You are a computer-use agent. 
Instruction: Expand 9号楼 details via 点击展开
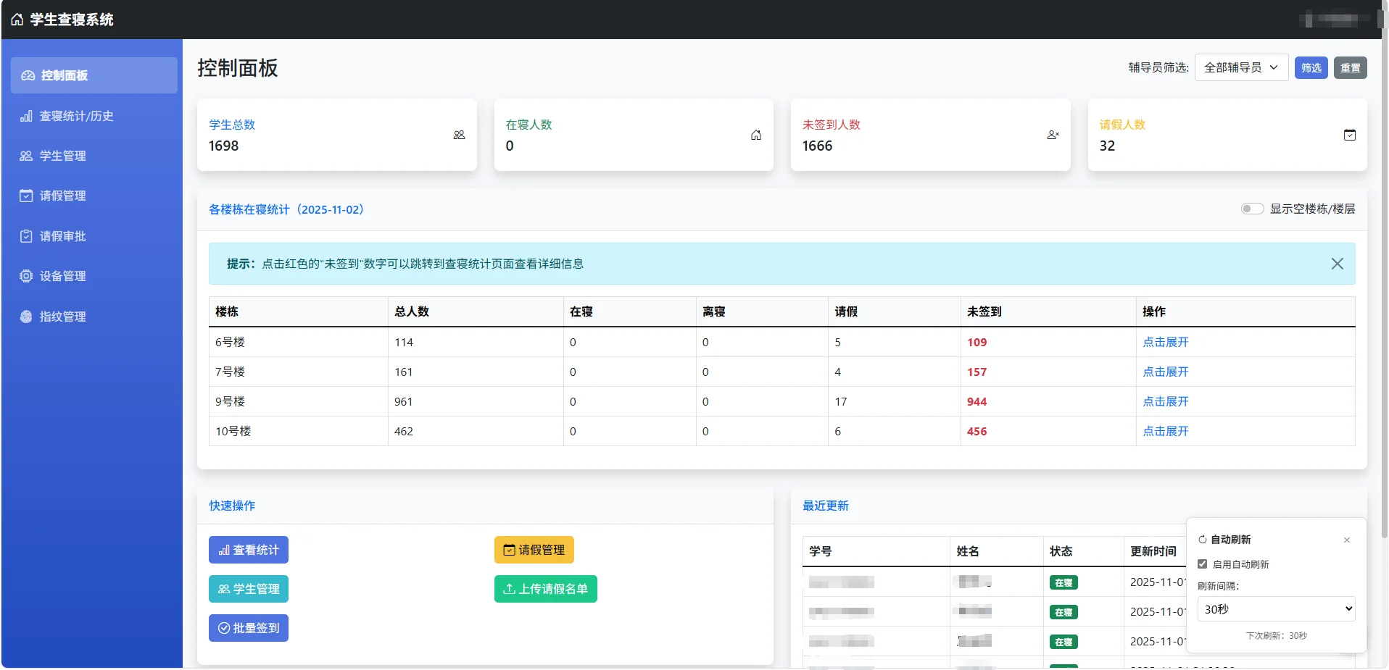tap(1165, 401)
